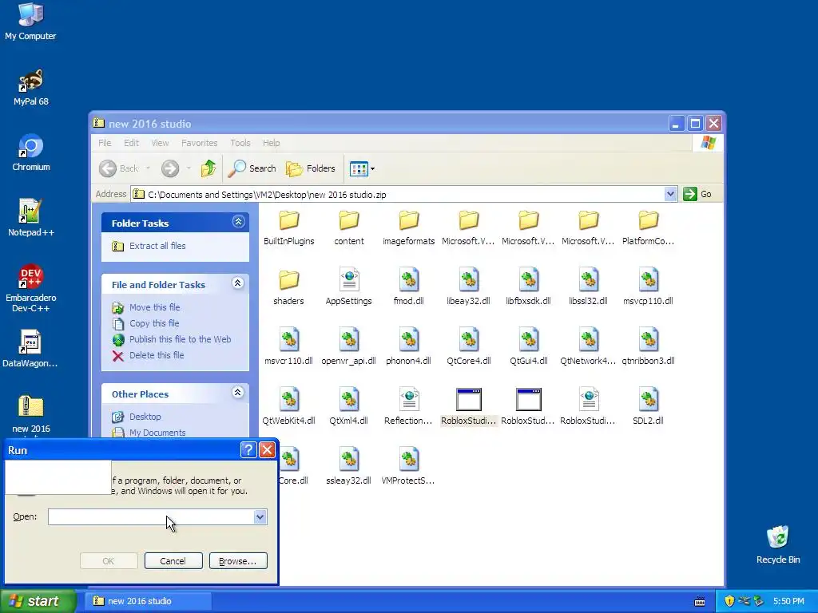This screenshot has width=818, height=613.
Task: Open the Tools menu
Action: (x=240, y=143)
